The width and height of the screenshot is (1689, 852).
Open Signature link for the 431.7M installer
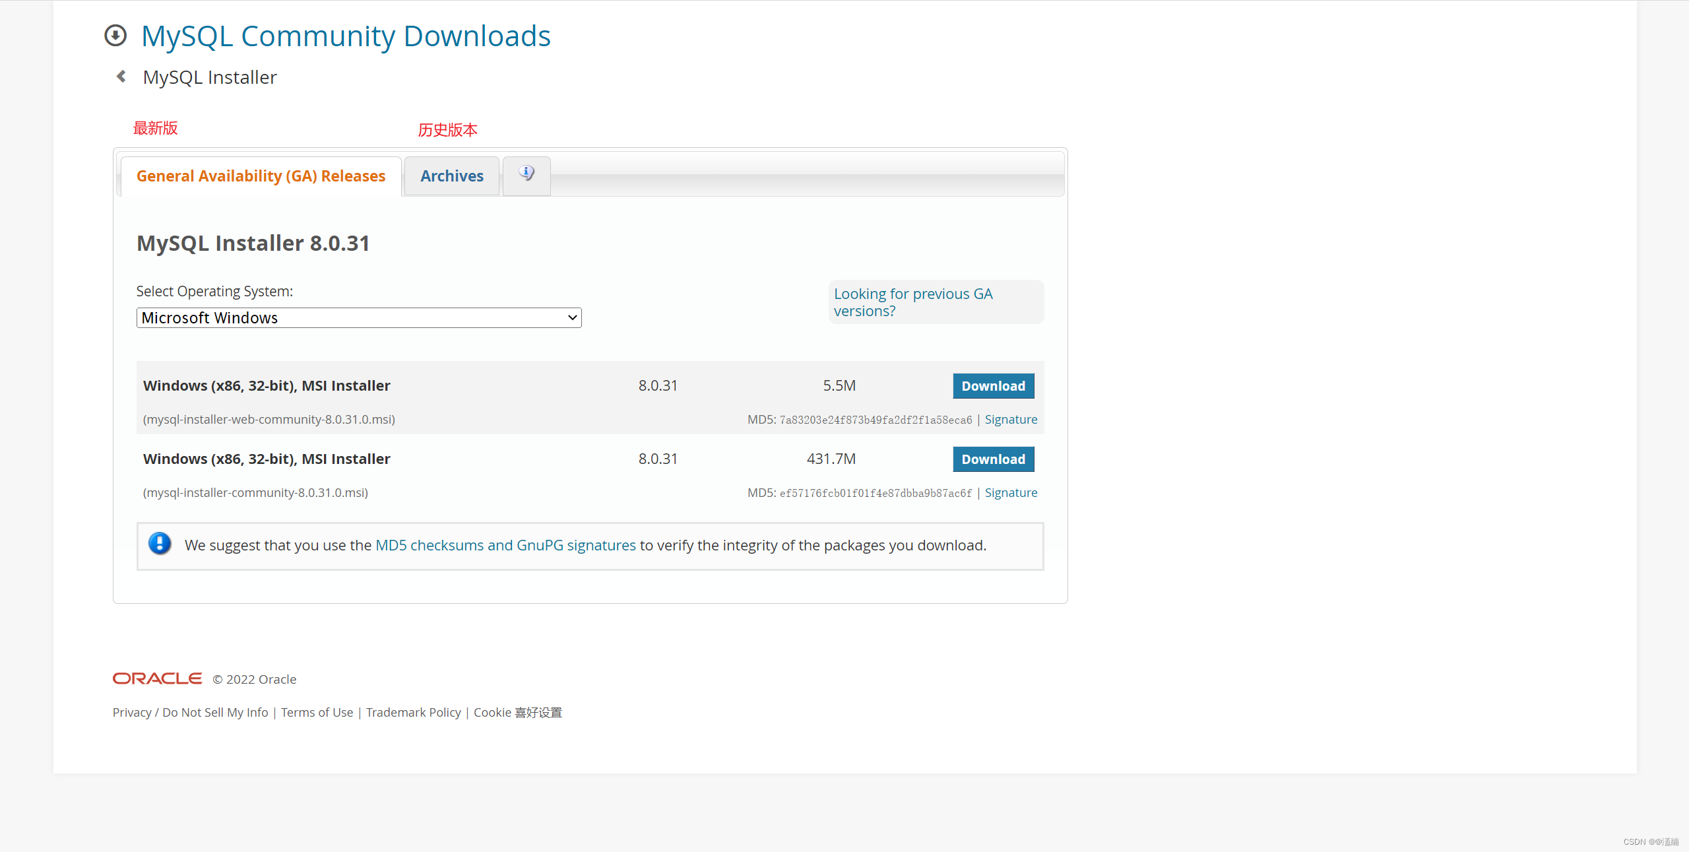tap(1011, 493)
